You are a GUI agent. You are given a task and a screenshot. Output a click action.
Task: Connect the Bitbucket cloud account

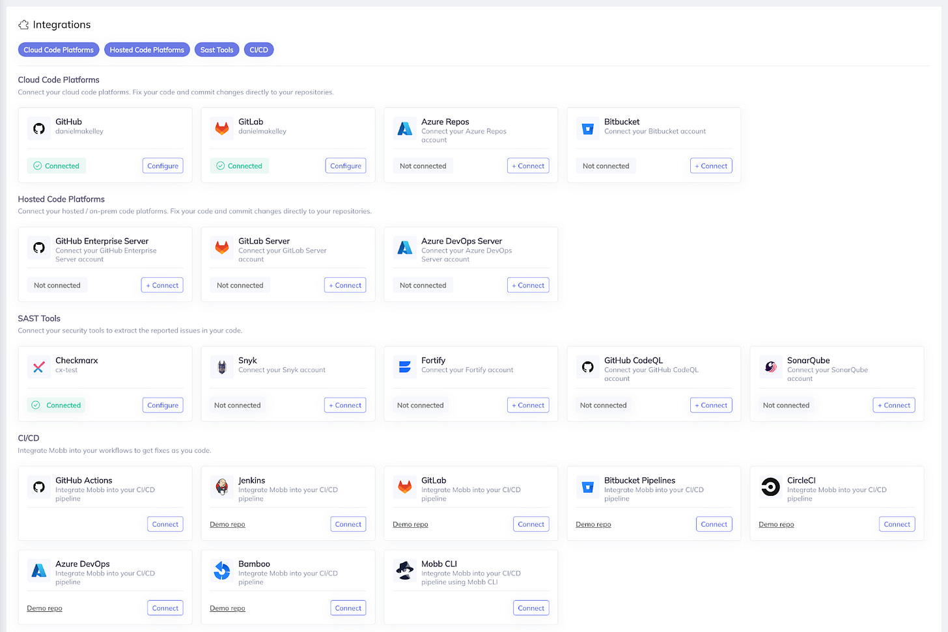[711, 166]
